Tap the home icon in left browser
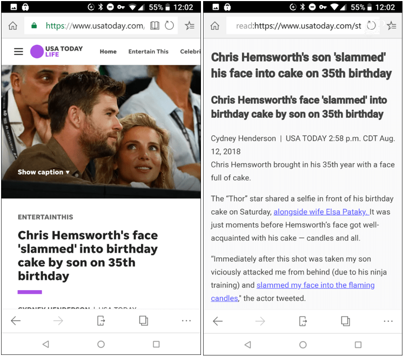This screenshot has height=356, width=403. click(x=13, y=26)
